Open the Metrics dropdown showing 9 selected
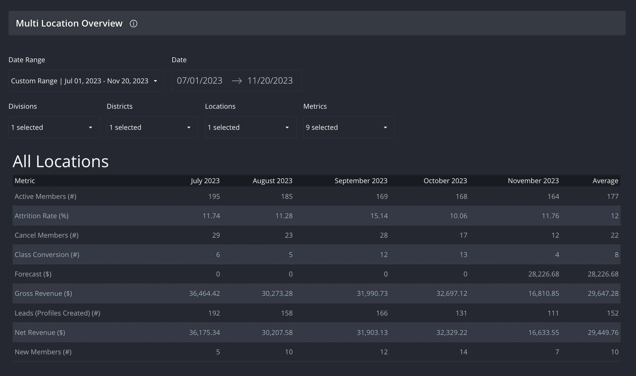The image size is (636, 376). pos(349,127)
